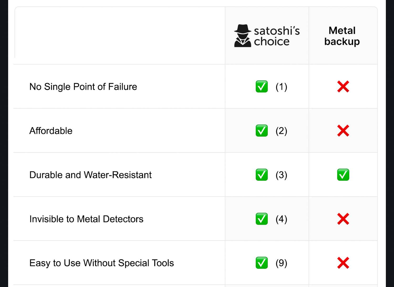
Task: Click red X in Easy to Use row
Action: 343,263
